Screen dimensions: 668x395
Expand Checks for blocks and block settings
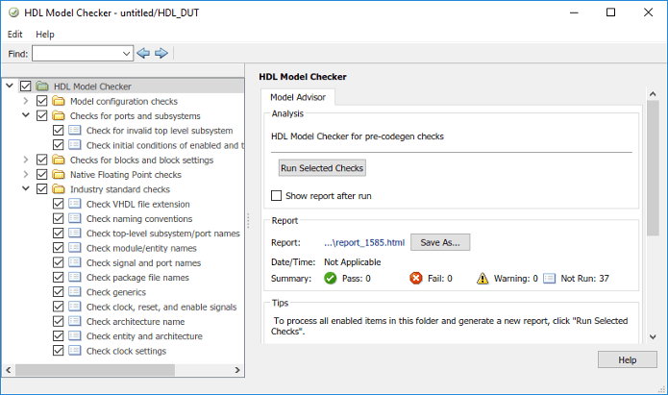coord(26,160)
